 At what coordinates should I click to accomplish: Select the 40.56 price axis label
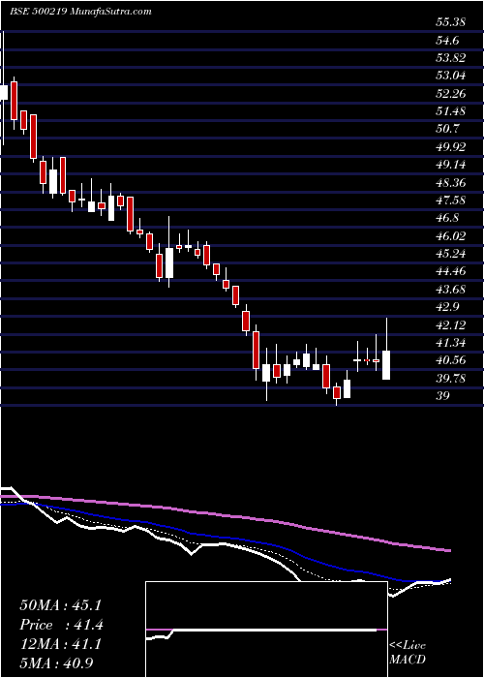pyautogui.click(x=450, y=360)
